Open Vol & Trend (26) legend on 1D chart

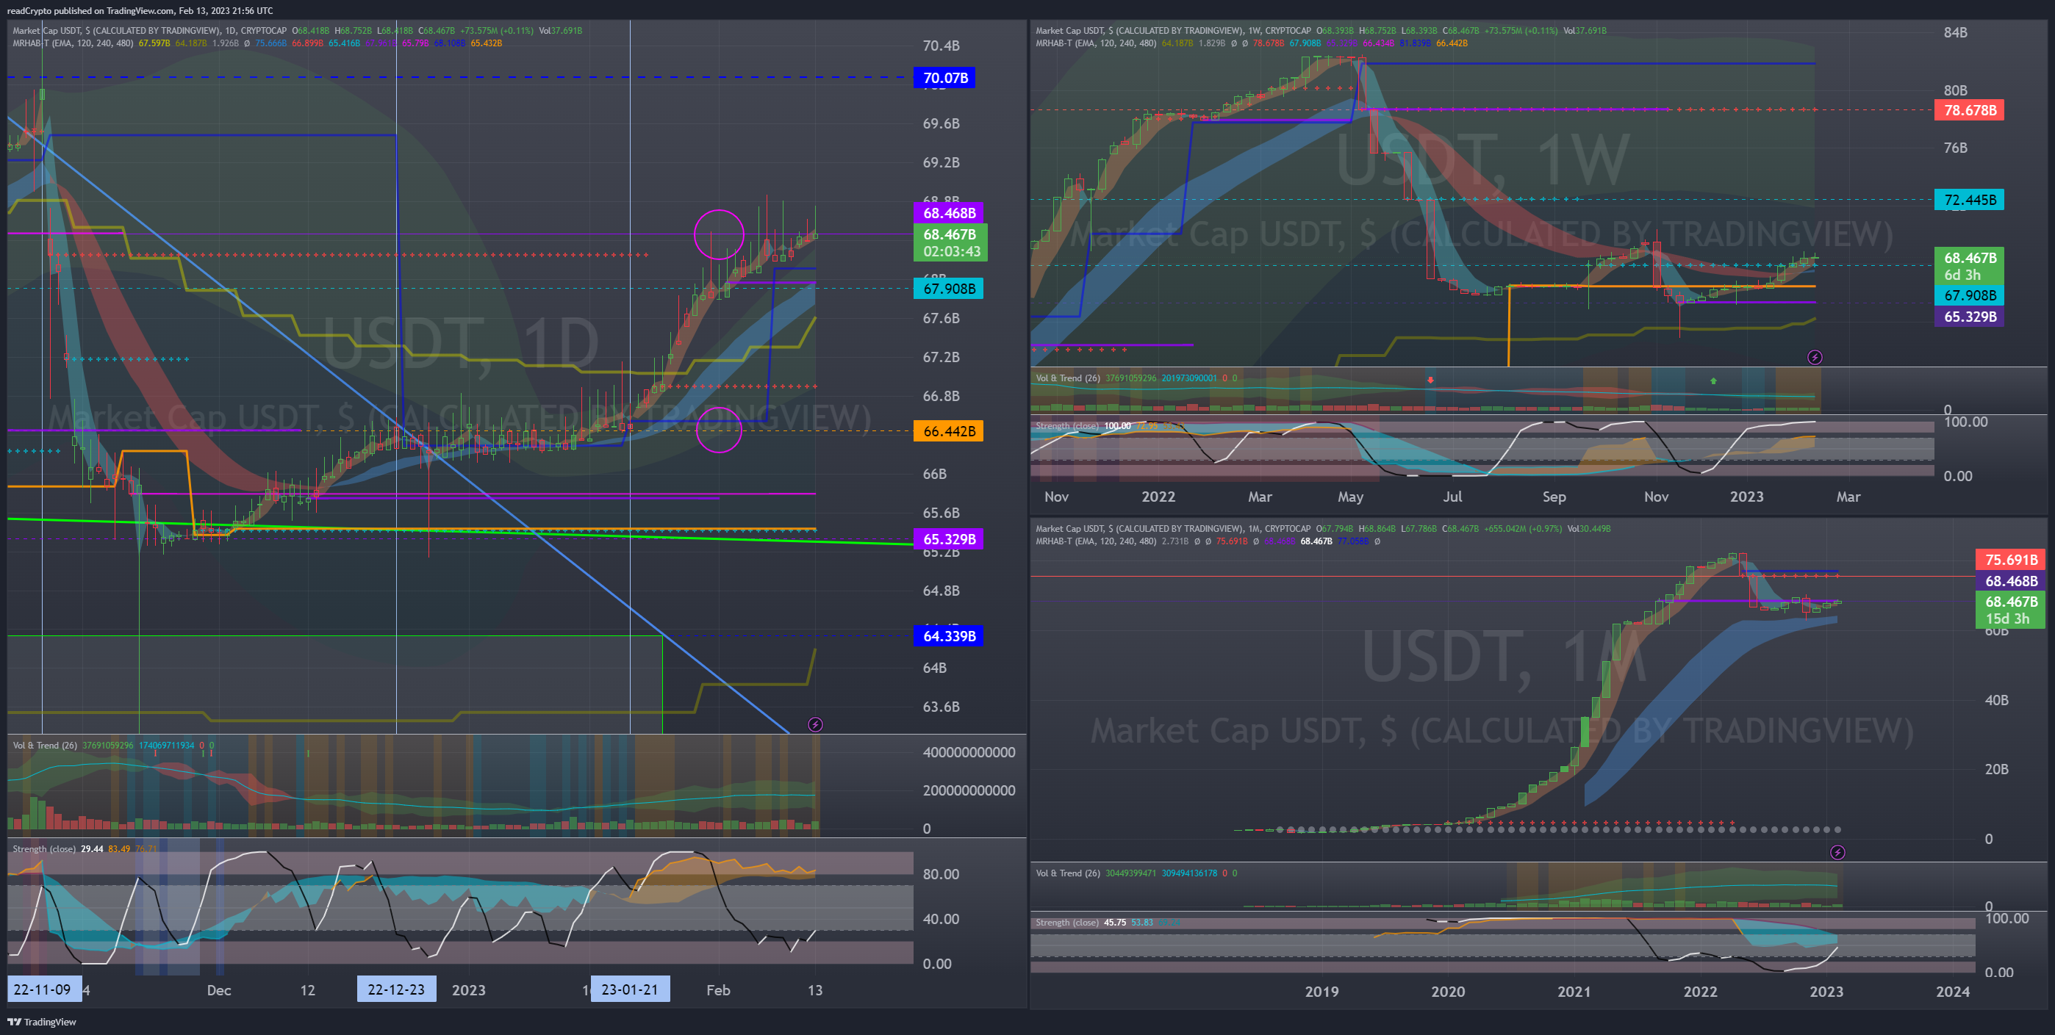point(45,745)
